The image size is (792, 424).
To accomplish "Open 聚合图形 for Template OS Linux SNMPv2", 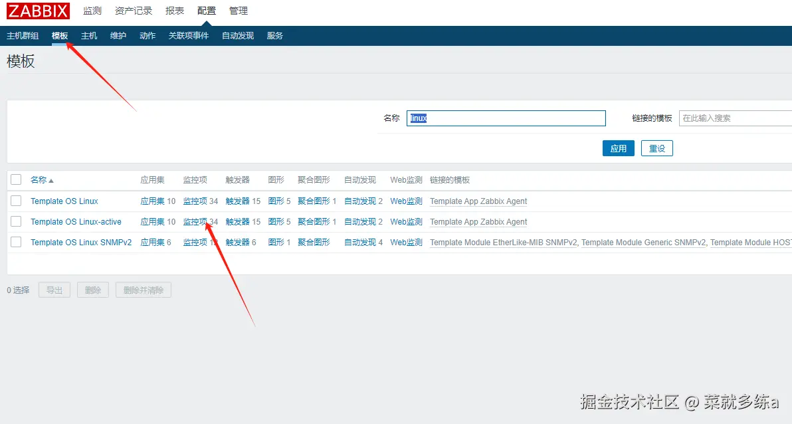I will 314,243.
